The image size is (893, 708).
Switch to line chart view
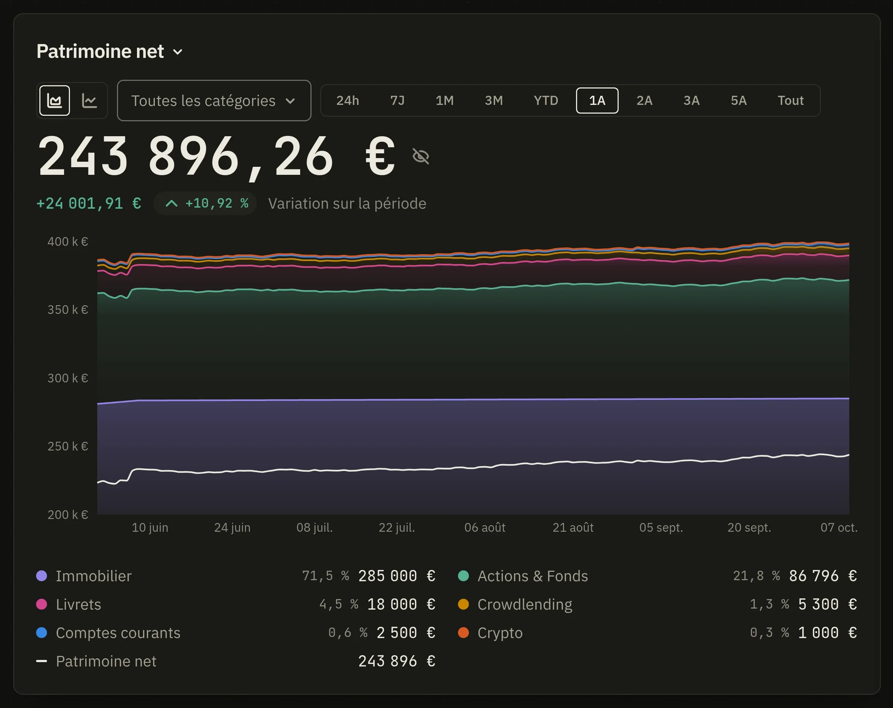[90, 101]
